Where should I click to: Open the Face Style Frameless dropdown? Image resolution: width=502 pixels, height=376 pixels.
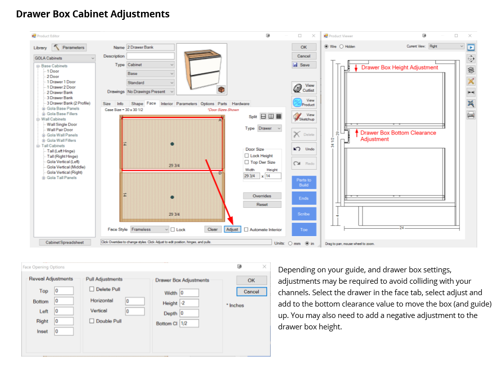(x=150, y=230)
